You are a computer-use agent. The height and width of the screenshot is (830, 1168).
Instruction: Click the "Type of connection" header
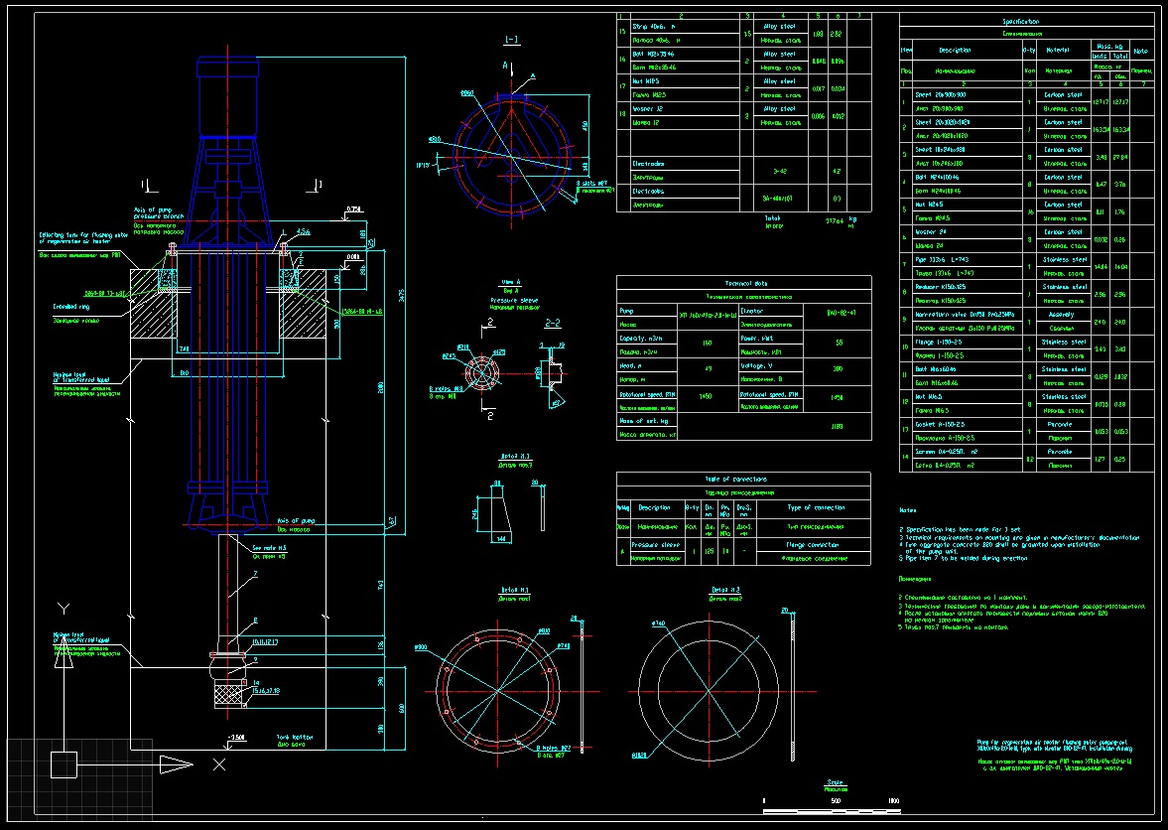coord(816,508)
